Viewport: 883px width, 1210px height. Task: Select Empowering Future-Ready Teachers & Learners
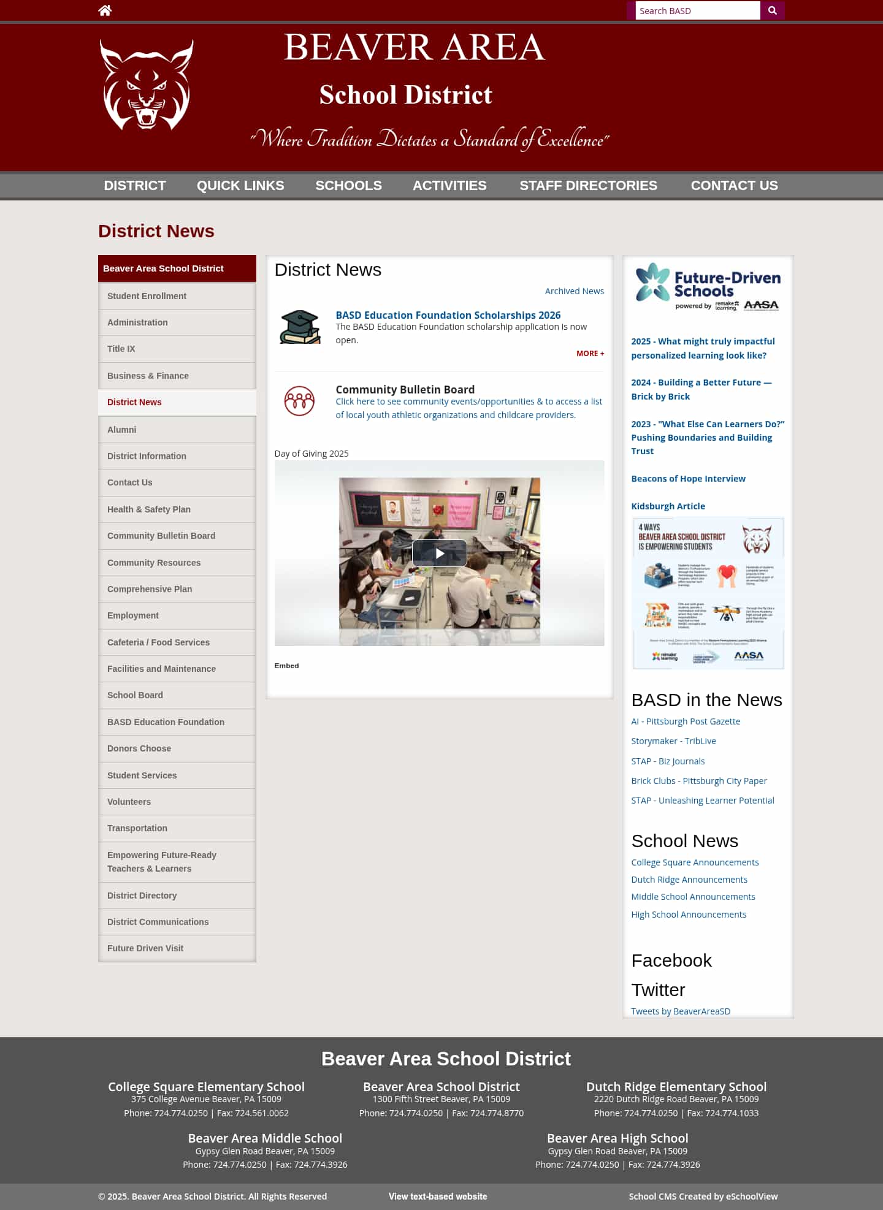[177, 862]
